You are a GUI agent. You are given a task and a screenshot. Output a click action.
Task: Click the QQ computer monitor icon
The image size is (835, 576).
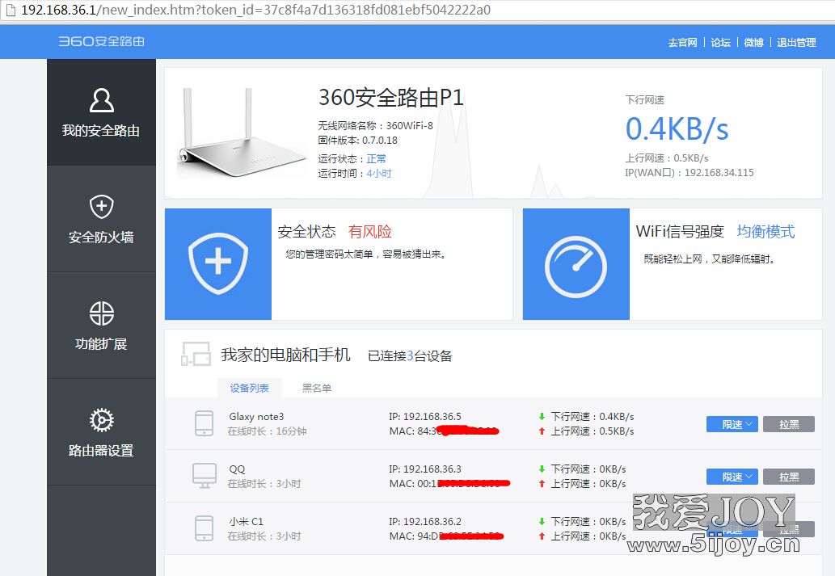[x=204, y=475]
